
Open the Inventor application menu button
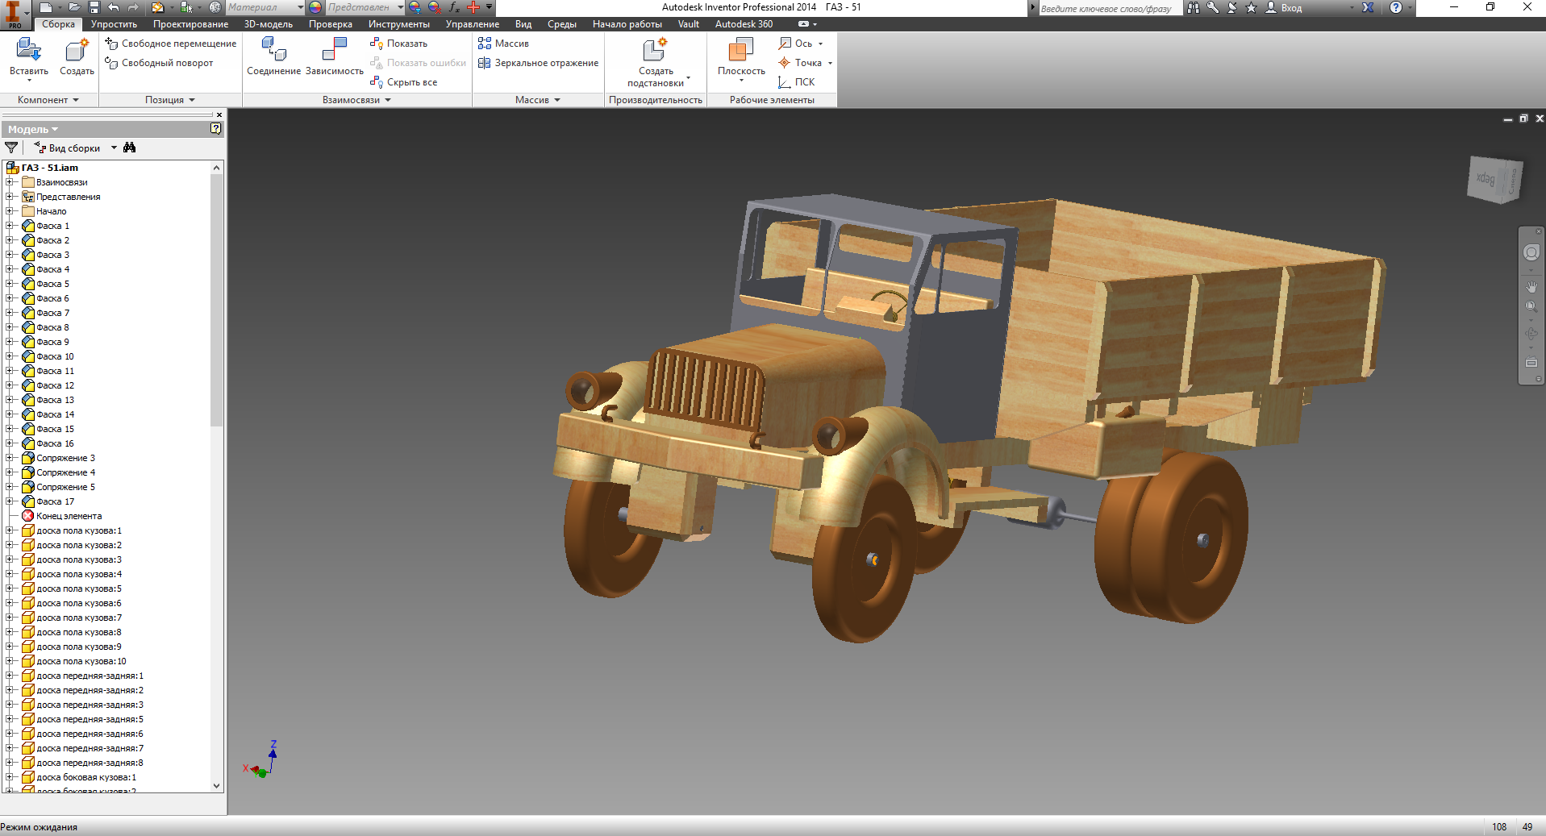click(14, 14)
